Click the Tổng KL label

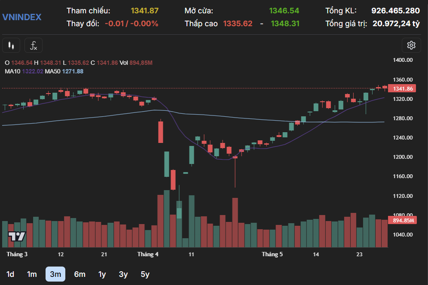(341, 11)
